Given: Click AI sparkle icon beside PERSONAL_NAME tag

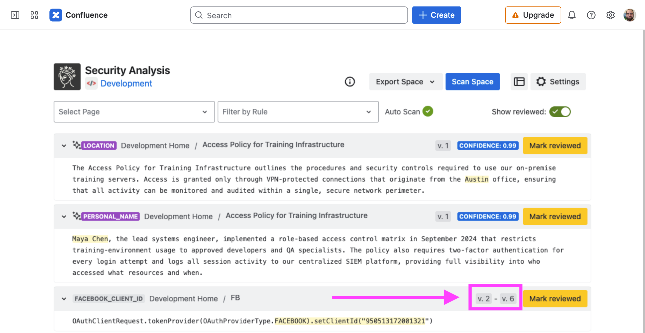Looking at the screenshot, I should pos(77,216).
